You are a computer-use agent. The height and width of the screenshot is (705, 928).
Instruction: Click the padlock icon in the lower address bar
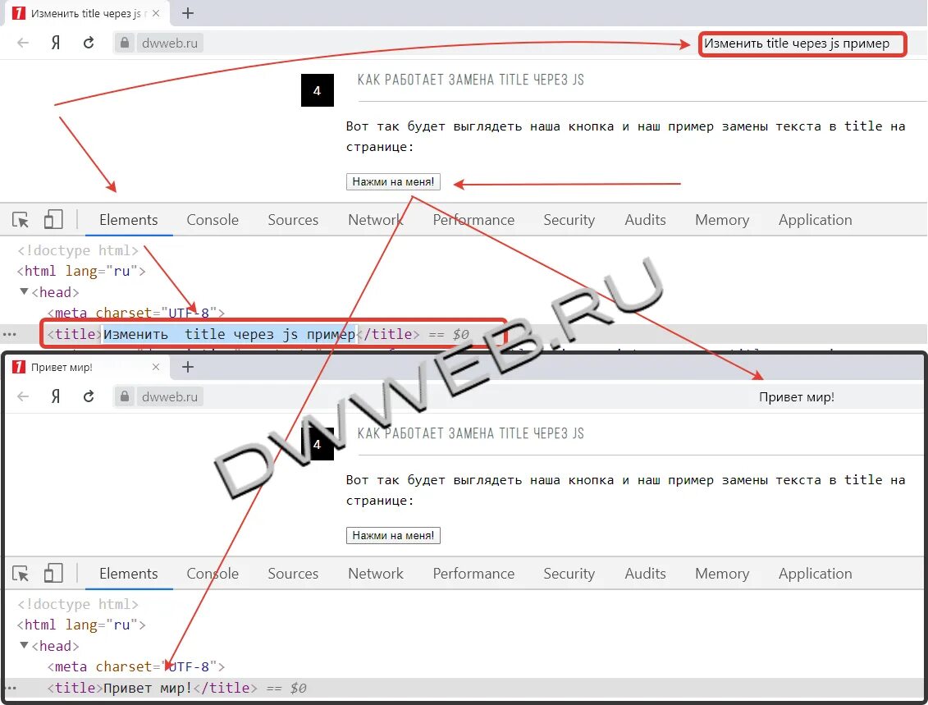(x=124, y=396)
